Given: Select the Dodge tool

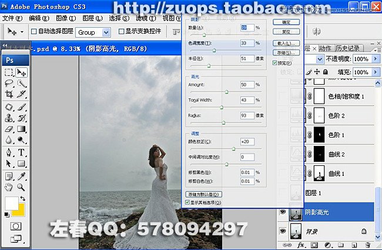Looking at the screenshot, I should (21, 140).
